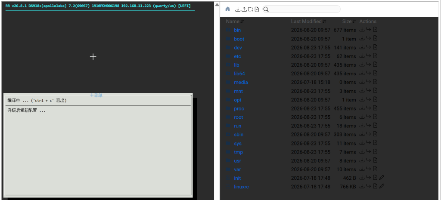Open the lib64 folder
Screen dimensions: 441x200
point(239,74)
